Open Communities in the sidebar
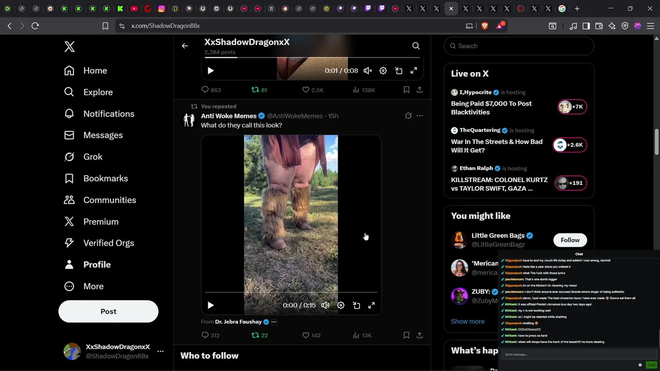This screenshot has width=660, height=371. [x=100, y=200]
